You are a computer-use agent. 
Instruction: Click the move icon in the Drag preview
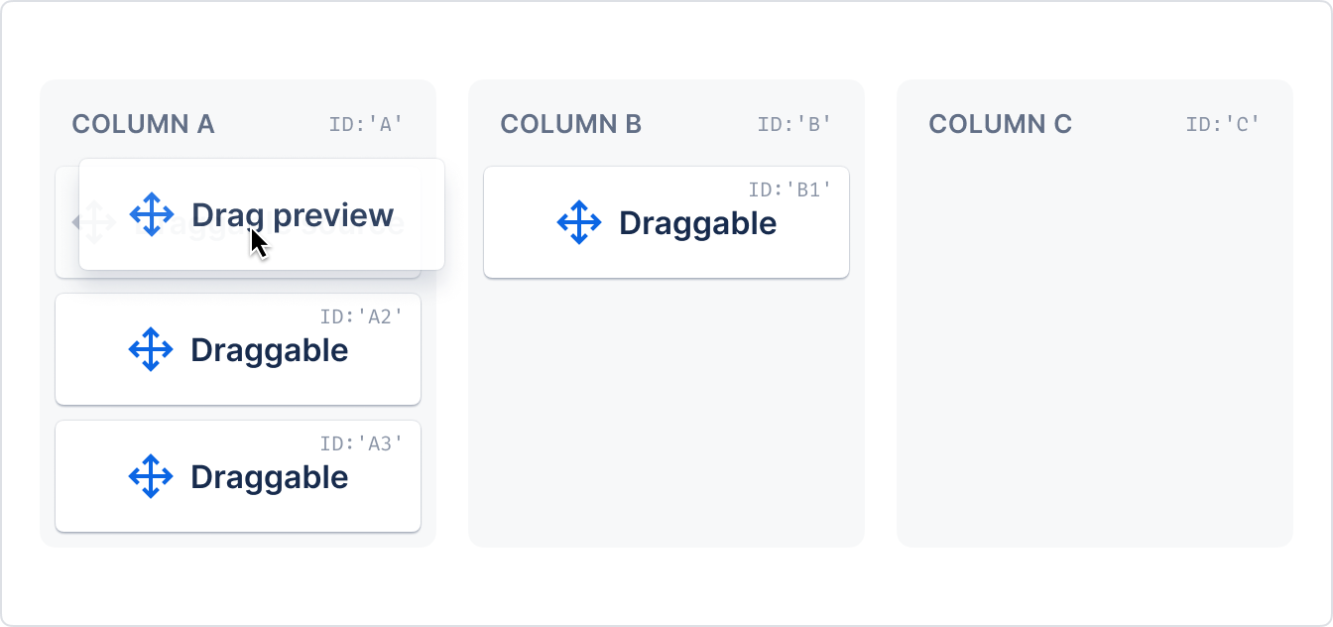[152, 214]
